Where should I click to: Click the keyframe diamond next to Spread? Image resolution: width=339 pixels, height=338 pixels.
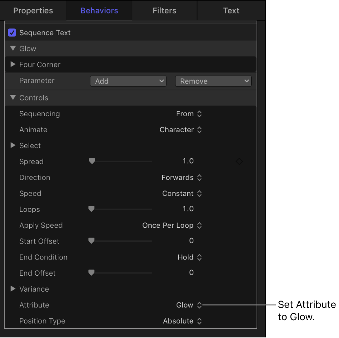click(239, 161)
